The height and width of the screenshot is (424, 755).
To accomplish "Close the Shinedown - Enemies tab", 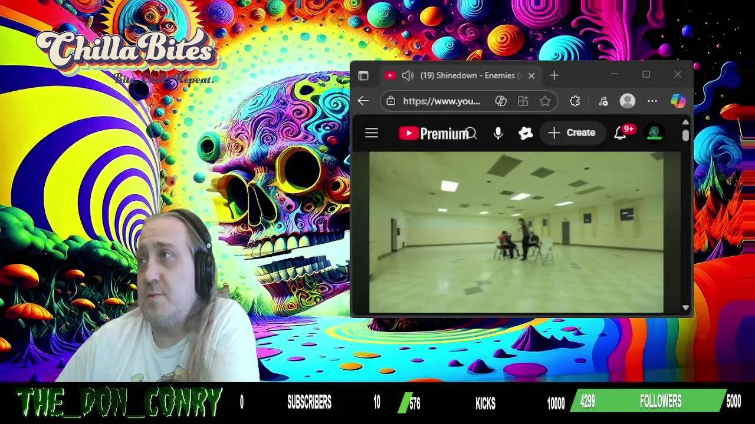I will click(x=531, y=75).
